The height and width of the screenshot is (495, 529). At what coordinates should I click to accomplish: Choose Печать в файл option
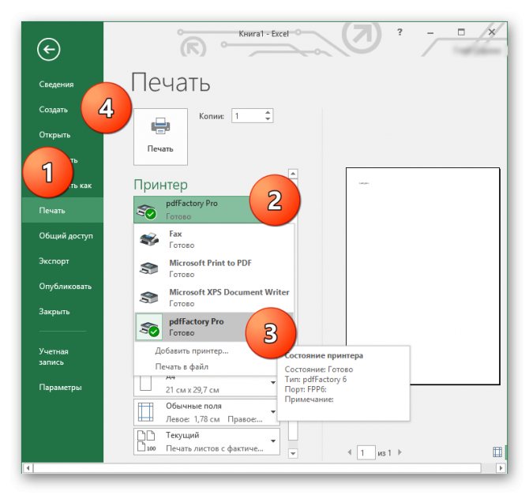(182, 367)
